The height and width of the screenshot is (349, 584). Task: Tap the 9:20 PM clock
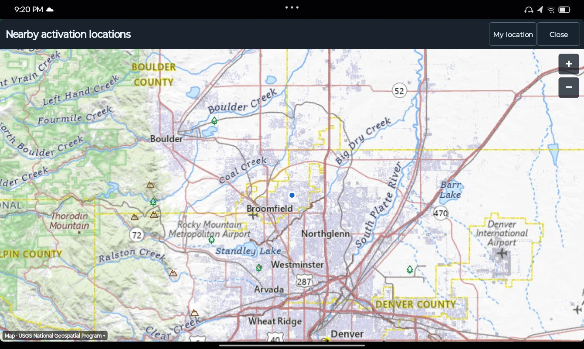29,10
